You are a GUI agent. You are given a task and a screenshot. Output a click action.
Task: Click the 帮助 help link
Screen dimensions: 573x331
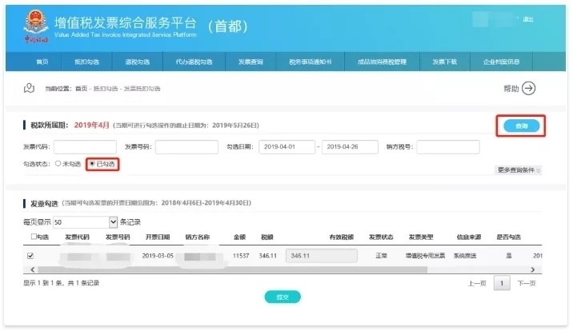point(511,89)
